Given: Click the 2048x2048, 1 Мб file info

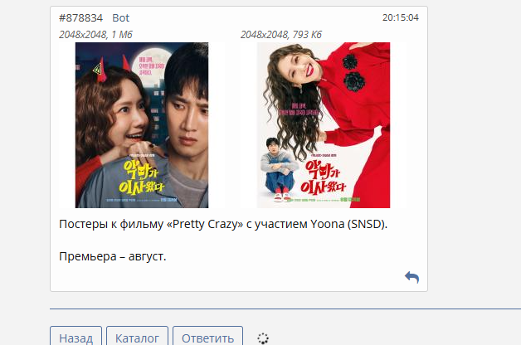Looking at the screenshot, I should [x=95, y=35].
